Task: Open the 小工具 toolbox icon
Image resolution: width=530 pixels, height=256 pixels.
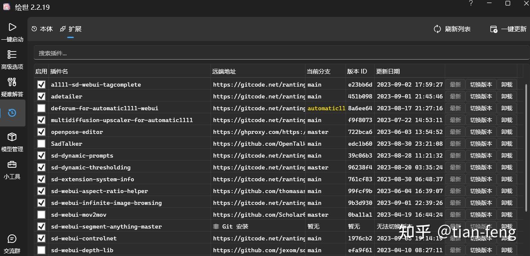Action: coord(12,164)
